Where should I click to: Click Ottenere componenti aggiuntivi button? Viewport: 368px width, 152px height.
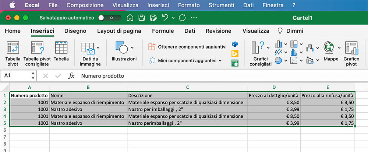coord(188,47)
